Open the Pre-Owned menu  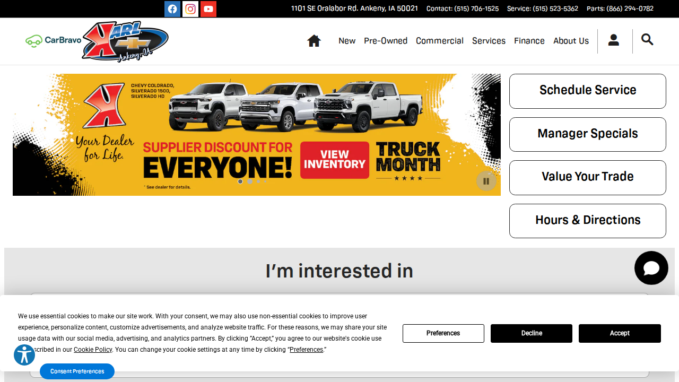click(x=386, y=41)
